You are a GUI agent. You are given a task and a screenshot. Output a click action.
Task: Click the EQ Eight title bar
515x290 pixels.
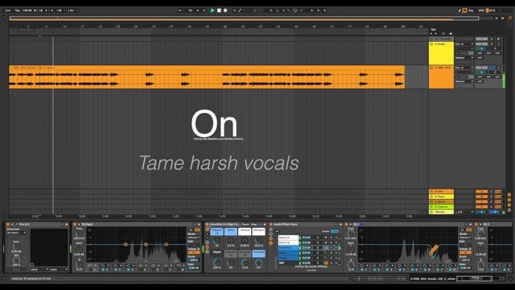click(138, 225)
